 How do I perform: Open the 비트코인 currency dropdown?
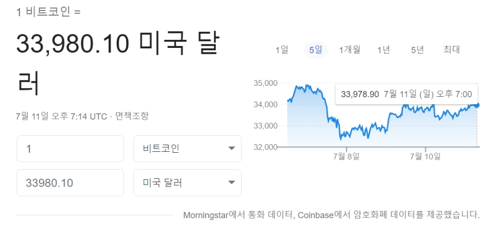coord(188,149)
